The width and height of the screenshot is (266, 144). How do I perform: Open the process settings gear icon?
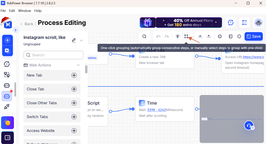[220, 37]
